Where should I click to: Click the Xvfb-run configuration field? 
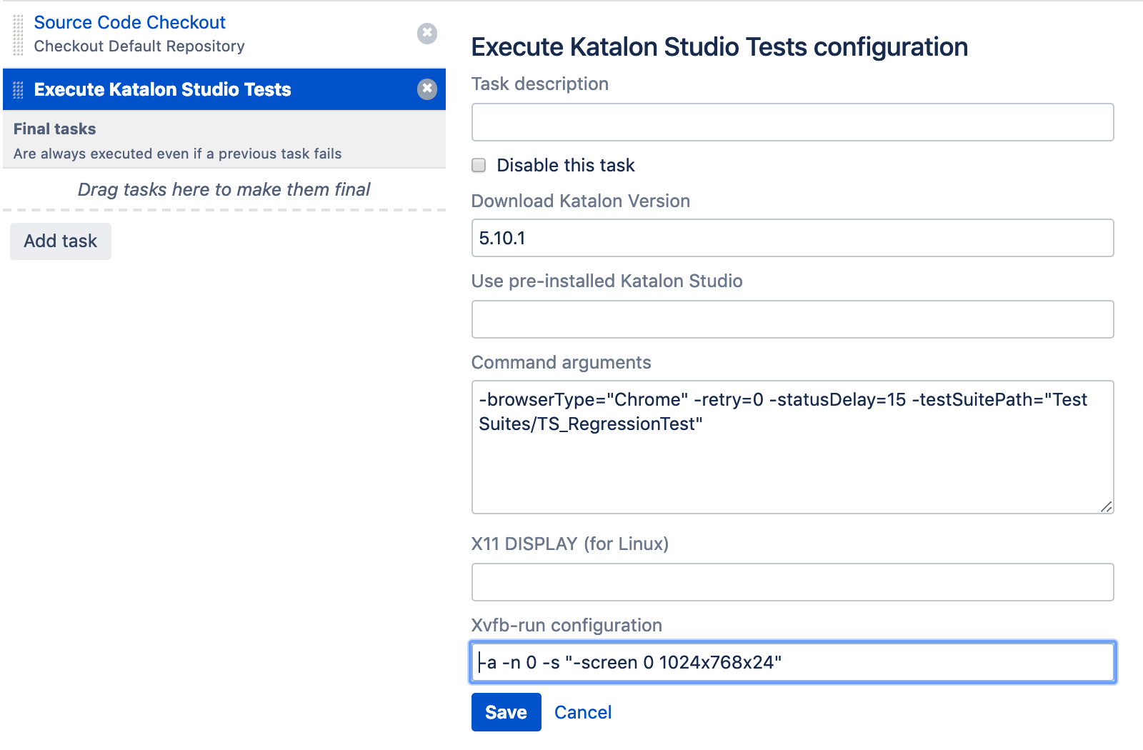point(792,662)
